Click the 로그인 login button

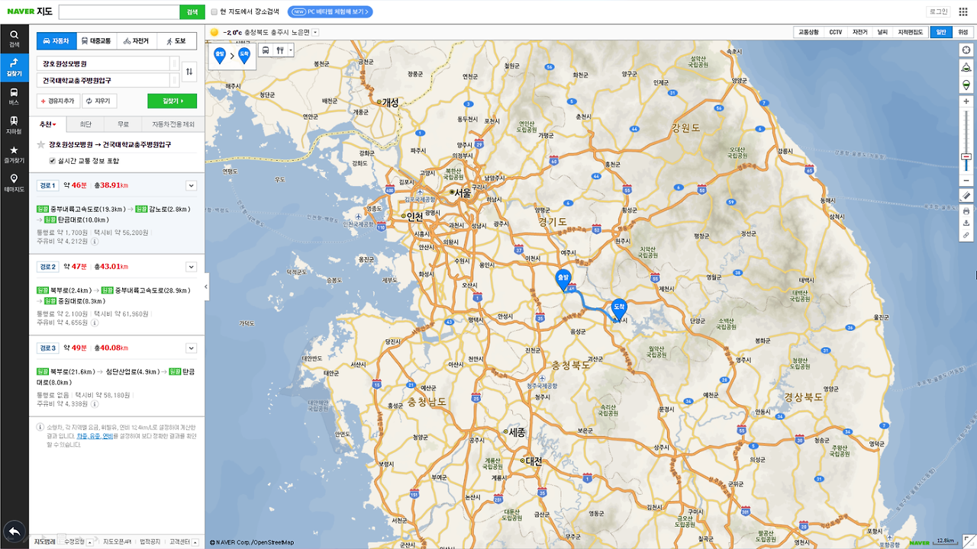pyautogui.click(x=938, y=11)
